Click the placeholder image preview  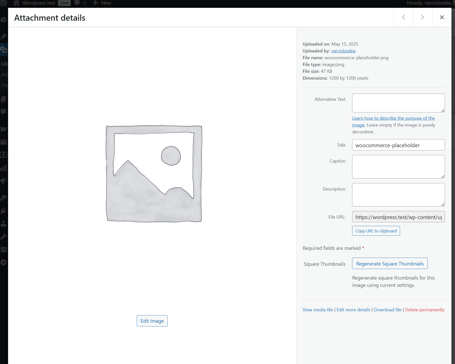point(154,174)
